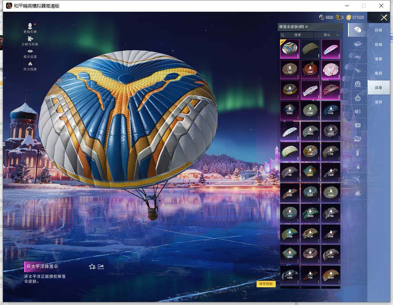Screen dimensions: 393x305
Task: Close the wardrobe with the yellow X
Action: [384, 17]
